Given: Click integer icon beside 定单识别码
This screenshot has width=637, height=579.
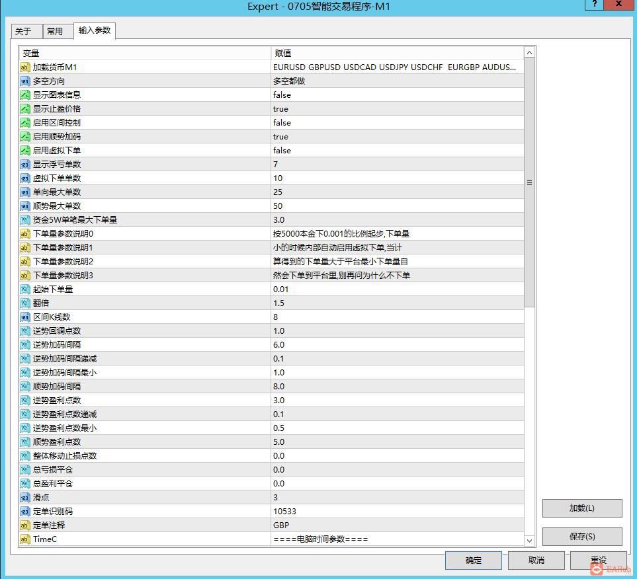Looking at the screenshot, I should coord(24,512).
